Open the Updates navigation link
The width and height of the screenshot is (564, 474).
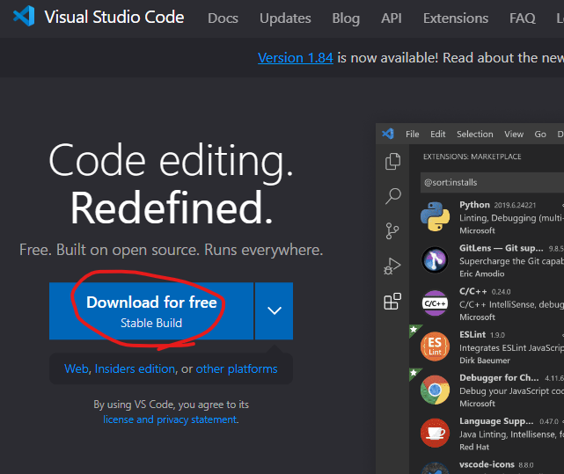pos(285,18)
